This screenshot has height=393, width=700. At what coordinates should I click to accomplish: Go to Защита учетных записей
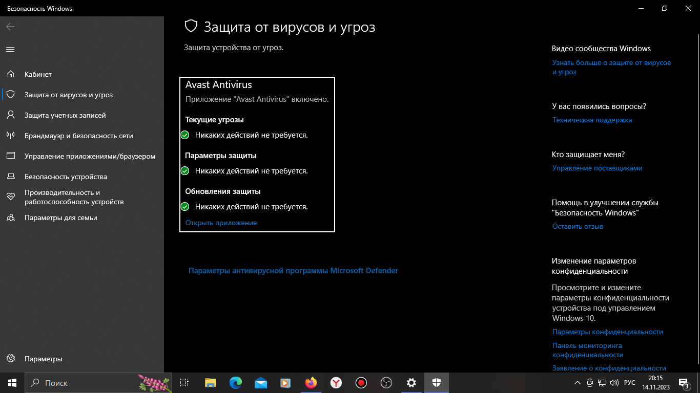pyautogui.click(x=82, y=115)
